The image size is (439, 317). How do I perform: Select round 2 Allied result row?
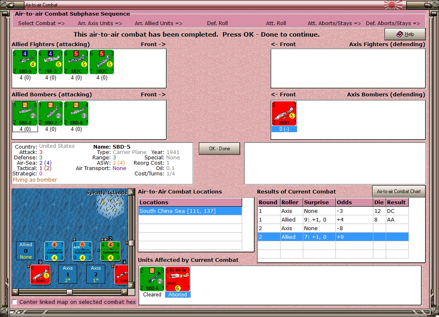click(333, 237)
